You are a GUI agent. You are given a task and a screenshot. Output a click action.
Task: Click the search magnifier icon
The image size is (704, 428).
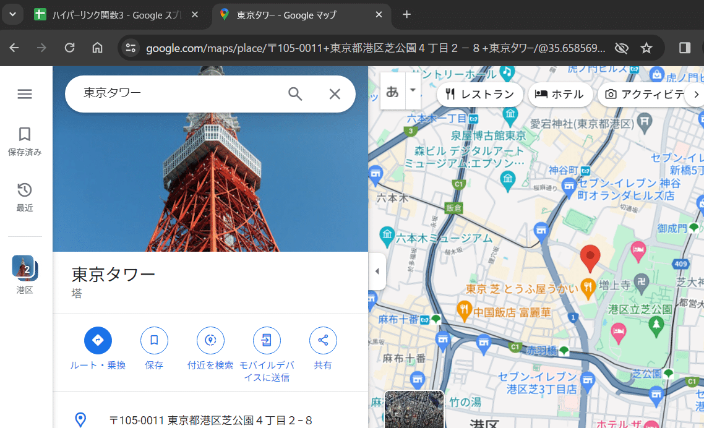295,94
